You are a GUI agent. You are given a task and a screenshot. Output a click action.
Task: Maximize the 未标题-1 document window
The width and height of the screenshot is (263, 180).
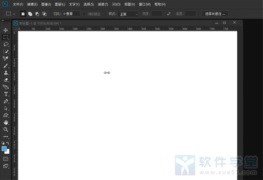[224, 22]
